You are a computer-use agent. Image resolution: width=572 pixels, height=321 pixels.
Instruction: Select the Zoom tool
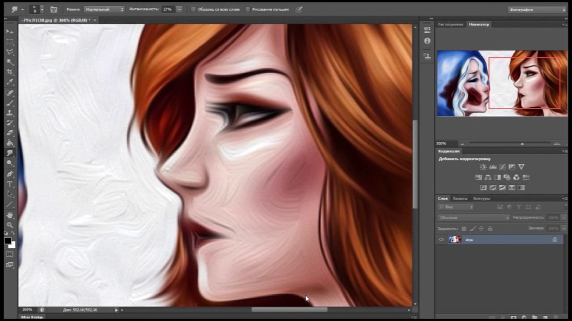10,225
